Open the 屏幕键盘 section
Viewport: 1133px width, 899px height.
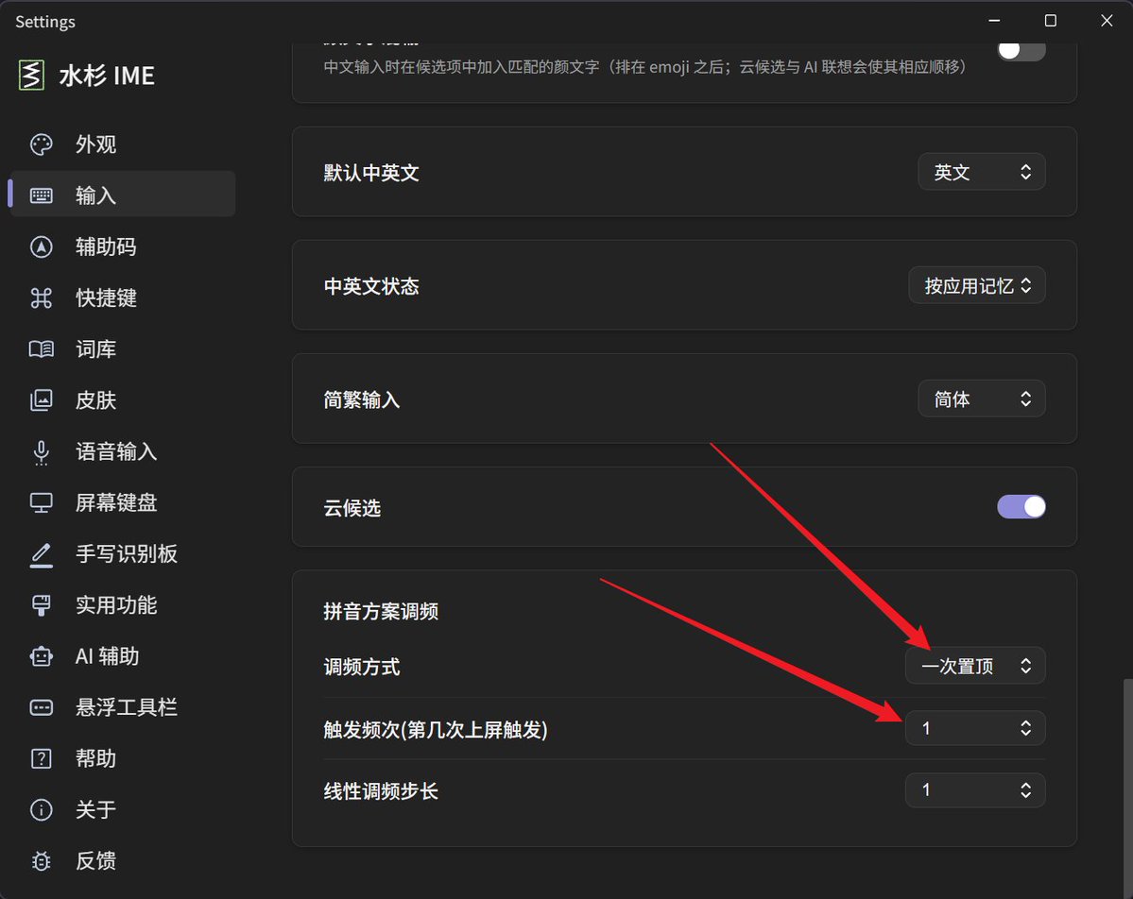point(122,502)
